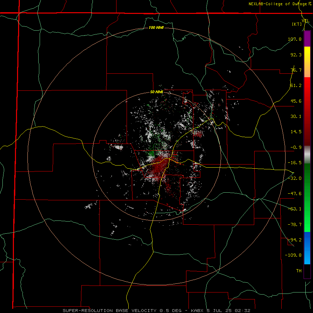Select the 76.7 value on the velocity scale

[x=296, y=70]
